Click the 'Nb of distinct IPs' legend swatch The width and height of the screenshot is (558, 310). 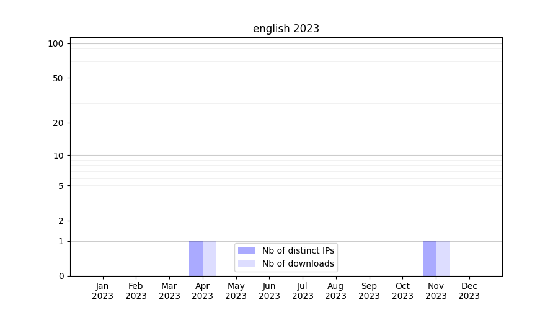click(246, 250)
